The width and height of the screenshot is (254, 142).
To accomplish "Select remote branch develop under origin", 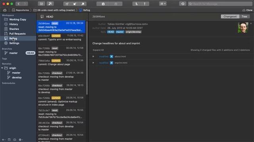I will (x=17, y=77).
